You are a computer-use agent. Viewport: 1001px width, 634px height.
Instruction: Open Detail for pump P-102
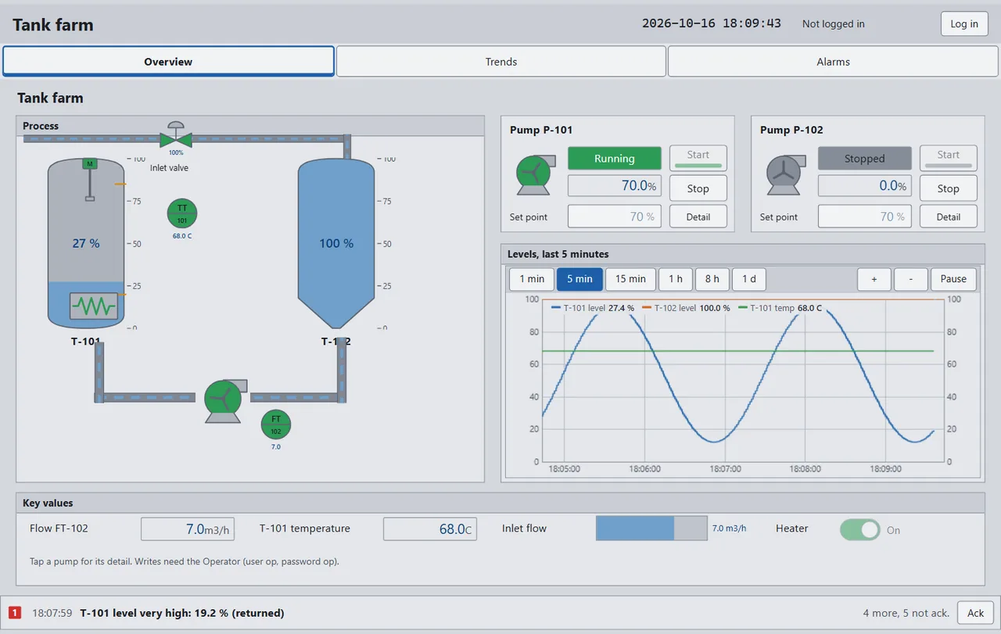[x=949, y=217]
